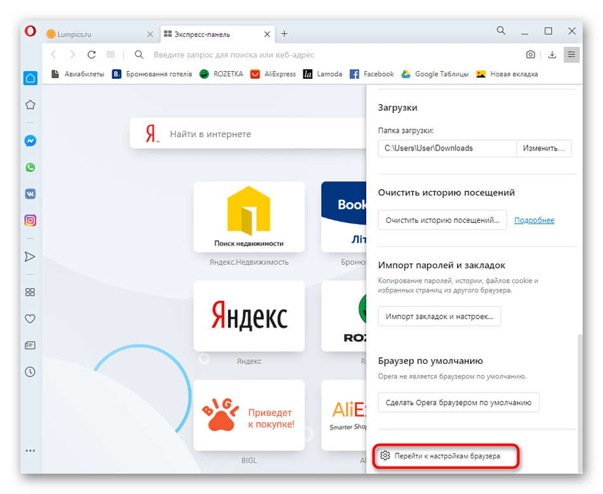Open Speed Dial grid icon in sidebar

pos(30,292)
